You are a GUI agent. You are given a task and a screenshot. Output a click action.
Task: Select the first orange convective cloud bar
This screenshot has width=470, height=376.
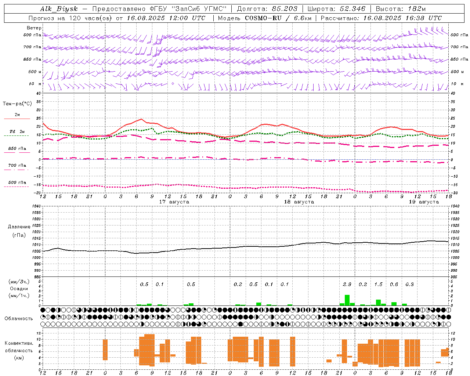105,350
